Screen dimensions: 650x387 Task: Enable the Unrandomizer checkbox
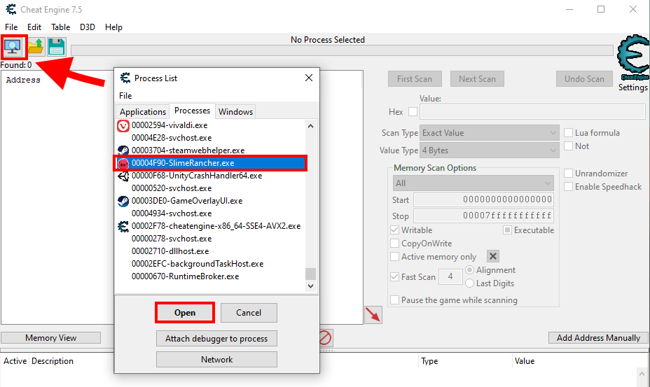pyautogui.click(x=568, y=173)
